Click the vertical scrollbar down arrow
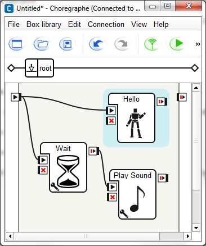Image resolution: width=206 pixels, height=246 pixels. (196, 228)
